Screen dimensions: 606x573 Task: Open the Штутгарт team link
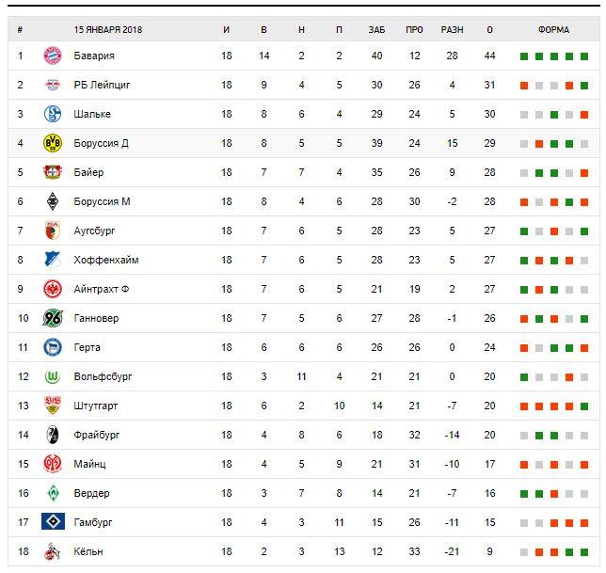[96, 406]
